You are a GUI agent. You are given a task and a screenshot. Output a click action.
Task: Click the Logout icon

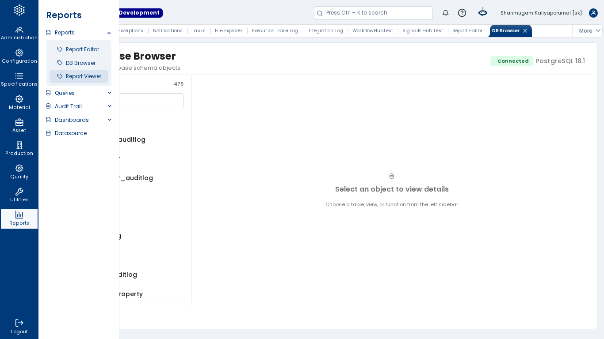19,323
